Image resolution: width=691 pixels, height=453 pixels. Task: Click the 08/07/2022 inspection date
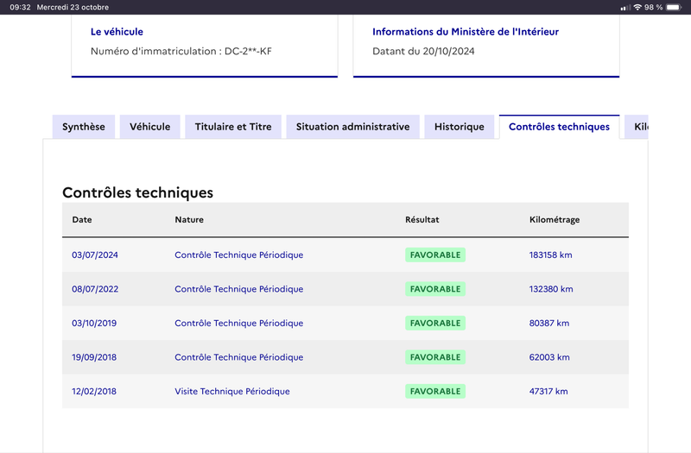[x=95, y=289]
